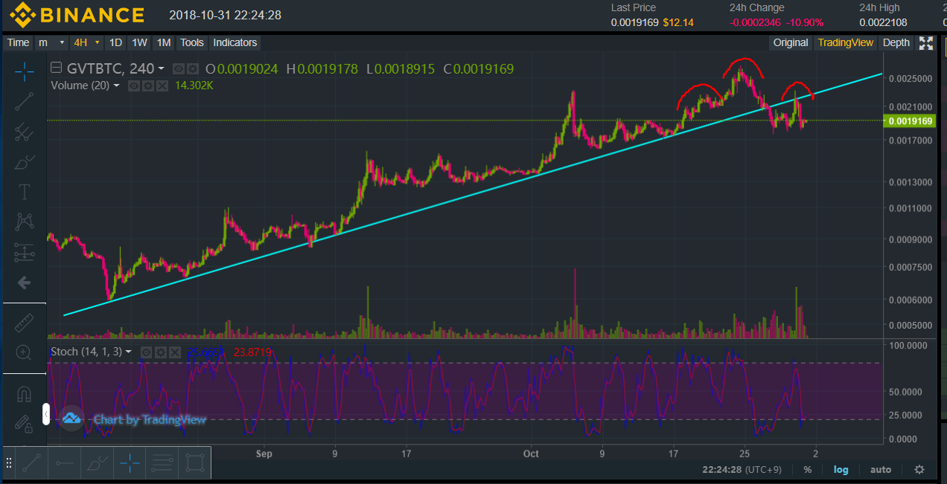
Task: Open the Indicators menu
Action: tap(235, 42)
